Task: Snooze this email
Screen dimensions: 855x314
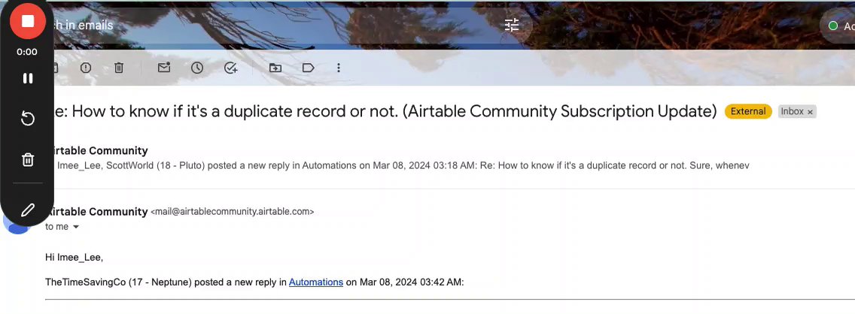Action: point(197,68)
